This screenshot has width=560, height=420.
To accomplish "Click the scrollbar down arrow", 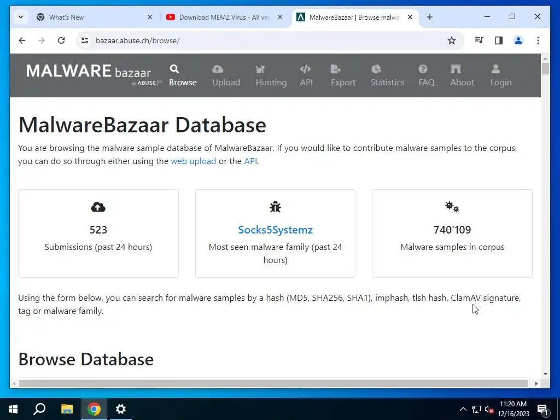I will click(545, 374).
